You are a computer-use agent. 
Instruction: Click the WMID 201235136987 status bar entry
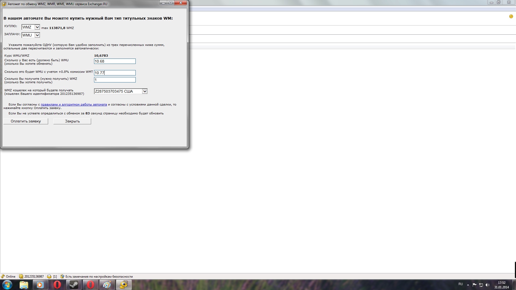click(31, 276)
